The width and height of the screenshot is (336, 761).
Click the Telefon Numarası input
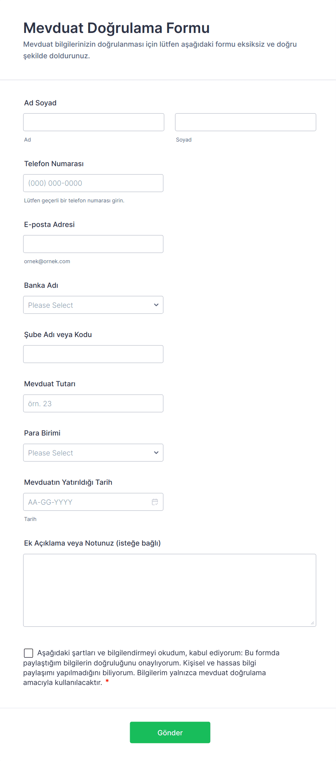point(93,183)
